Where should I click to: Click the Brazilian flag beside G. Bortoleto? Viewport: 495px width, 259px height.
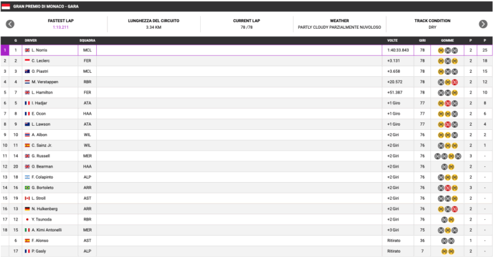point(27,188)
